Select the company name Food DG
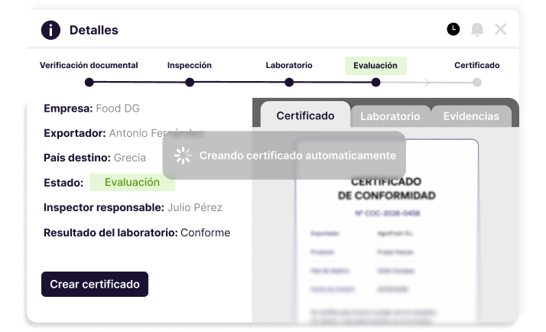The width and height of the screenshot is (546, 332). (x=118, y=109)
